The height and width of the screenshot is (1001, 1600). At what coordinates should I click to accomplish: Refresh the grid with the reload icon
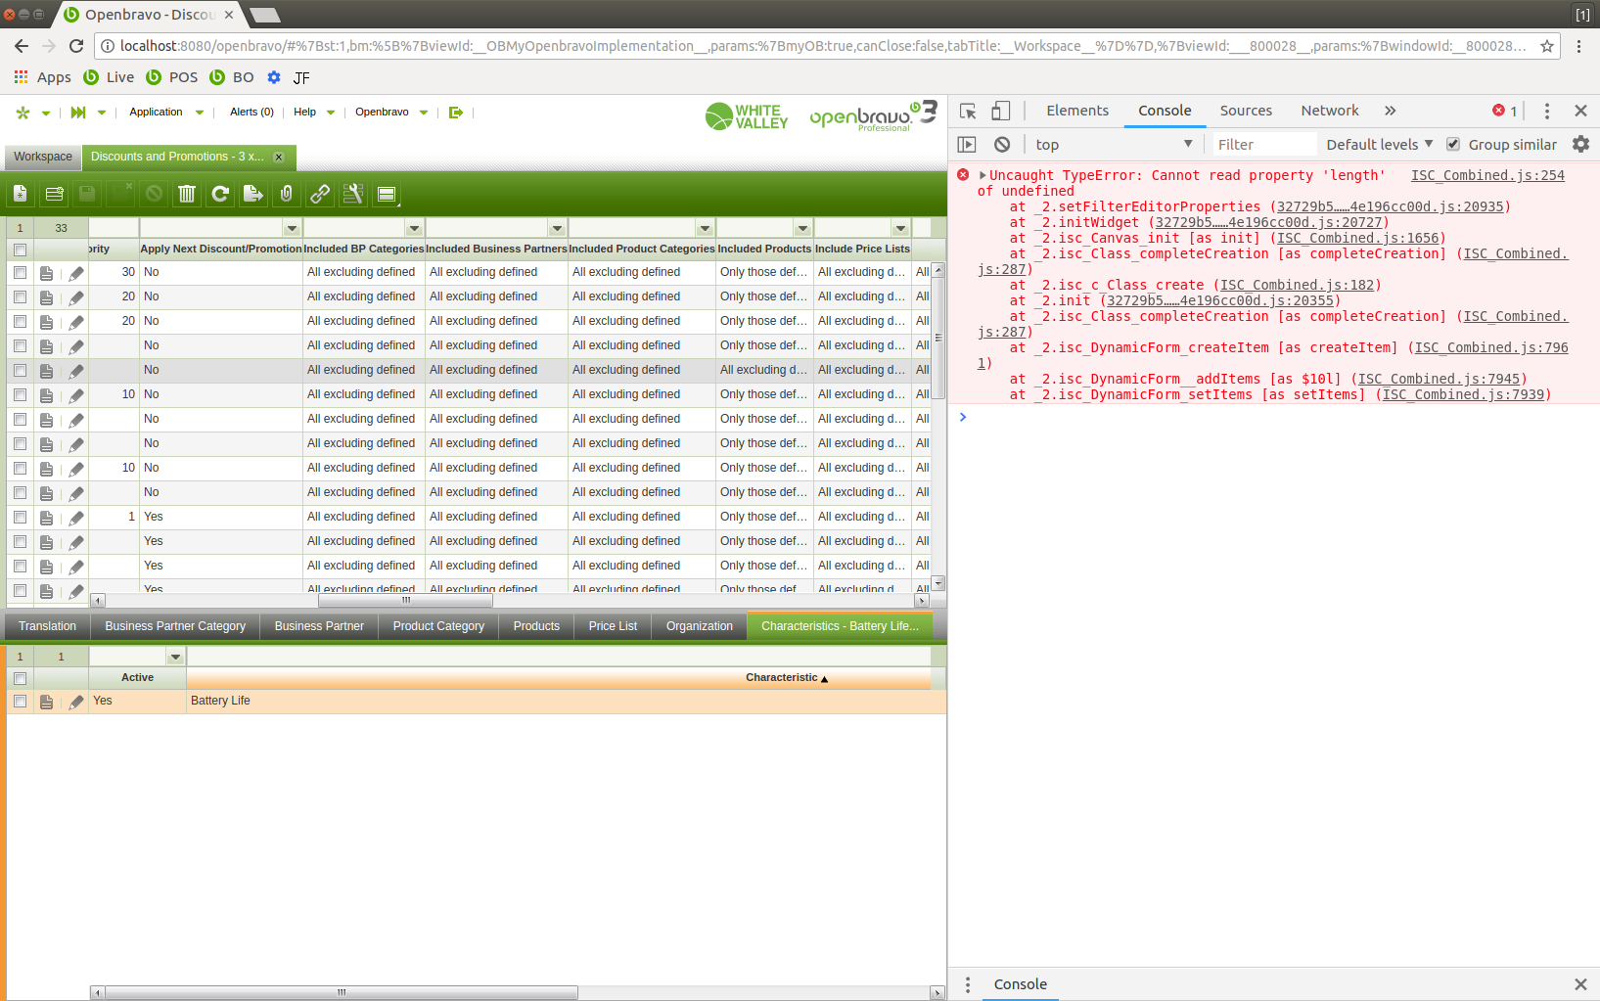[x=220, y=194]
